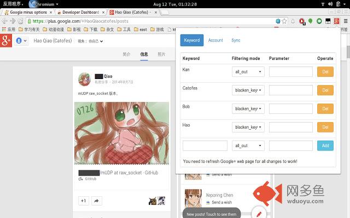
Task: Open the volume icon in system tray
Action: [x=330, y=4]
